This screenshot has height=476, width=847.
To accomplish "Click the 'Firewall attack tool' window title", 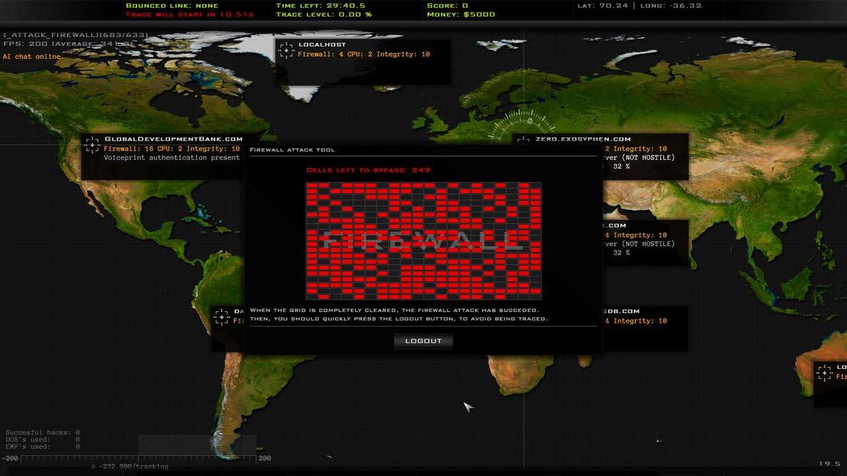I will click(292, 150).
